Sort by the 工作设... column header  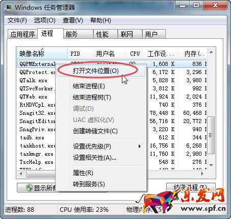160,54
